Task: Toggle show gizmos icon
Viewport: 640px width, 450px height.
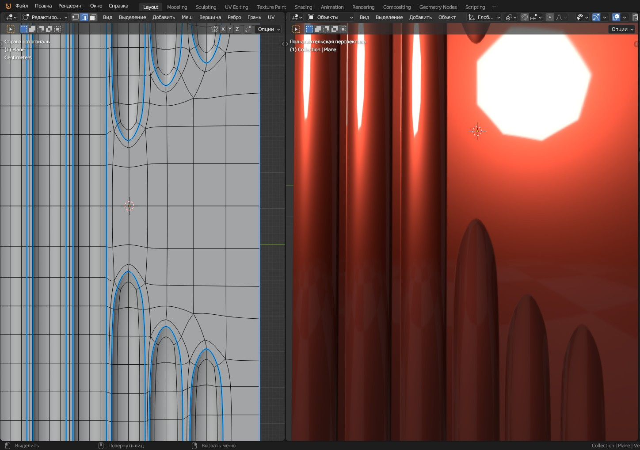Action: (596, 17)
